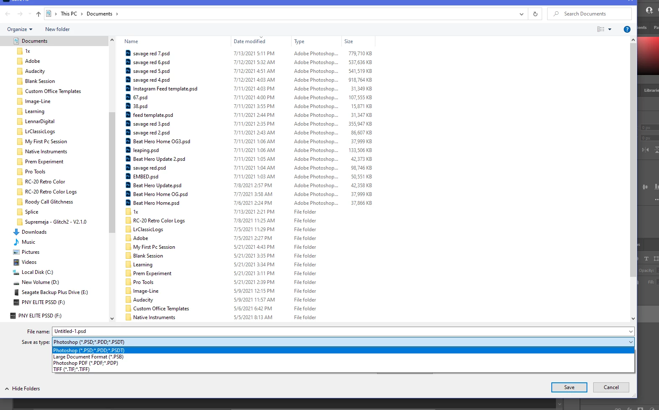Click the Forward navigation arrow
Viewport: 659px width, 410px height.
point(20,14)
